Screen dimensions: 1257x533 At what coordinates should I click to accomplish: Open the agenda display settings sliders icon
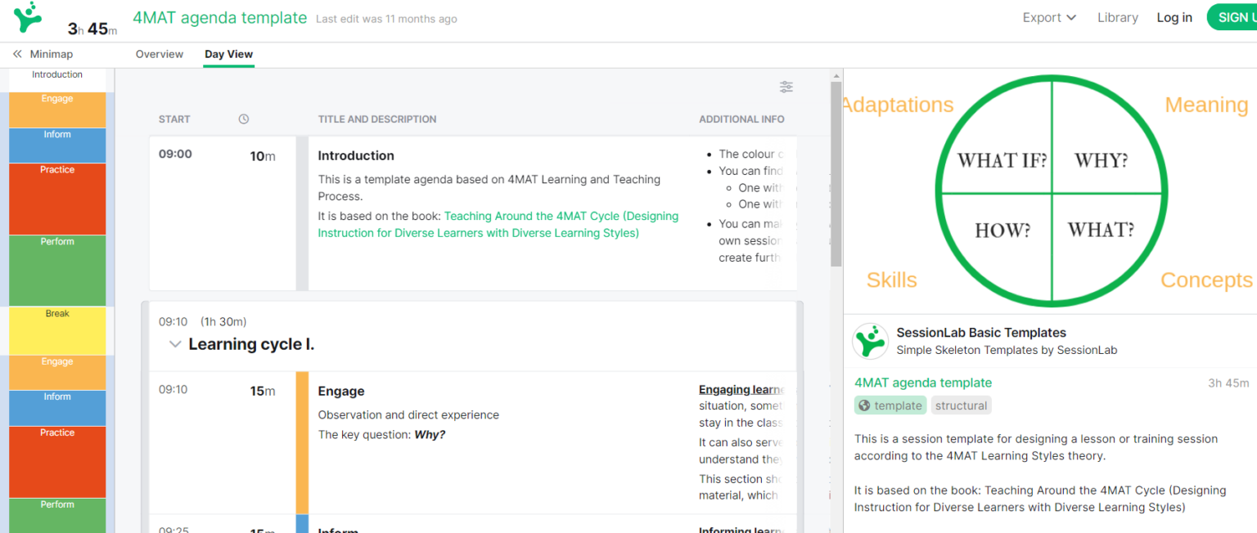coord(786,87)
